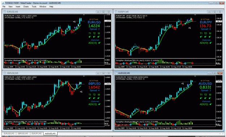Click 'Spread: 3' in the AUDUSD chart

pyautogui.click(x=206, y=90)
